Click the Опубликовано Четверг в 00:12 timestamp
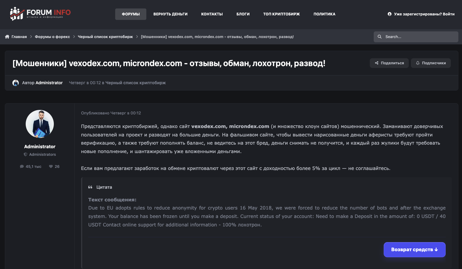 pyautogui.click(x=111, y=113)
